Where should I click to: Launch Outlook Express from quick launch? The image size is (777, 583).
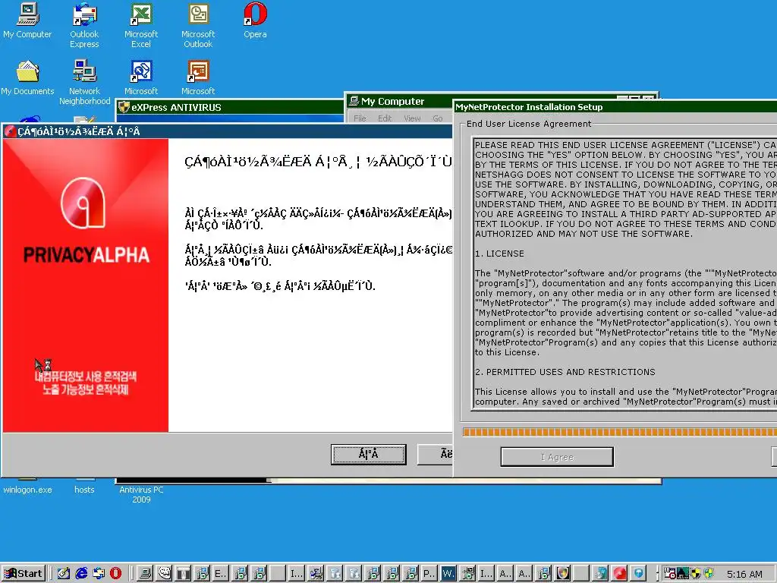[99, 574]
